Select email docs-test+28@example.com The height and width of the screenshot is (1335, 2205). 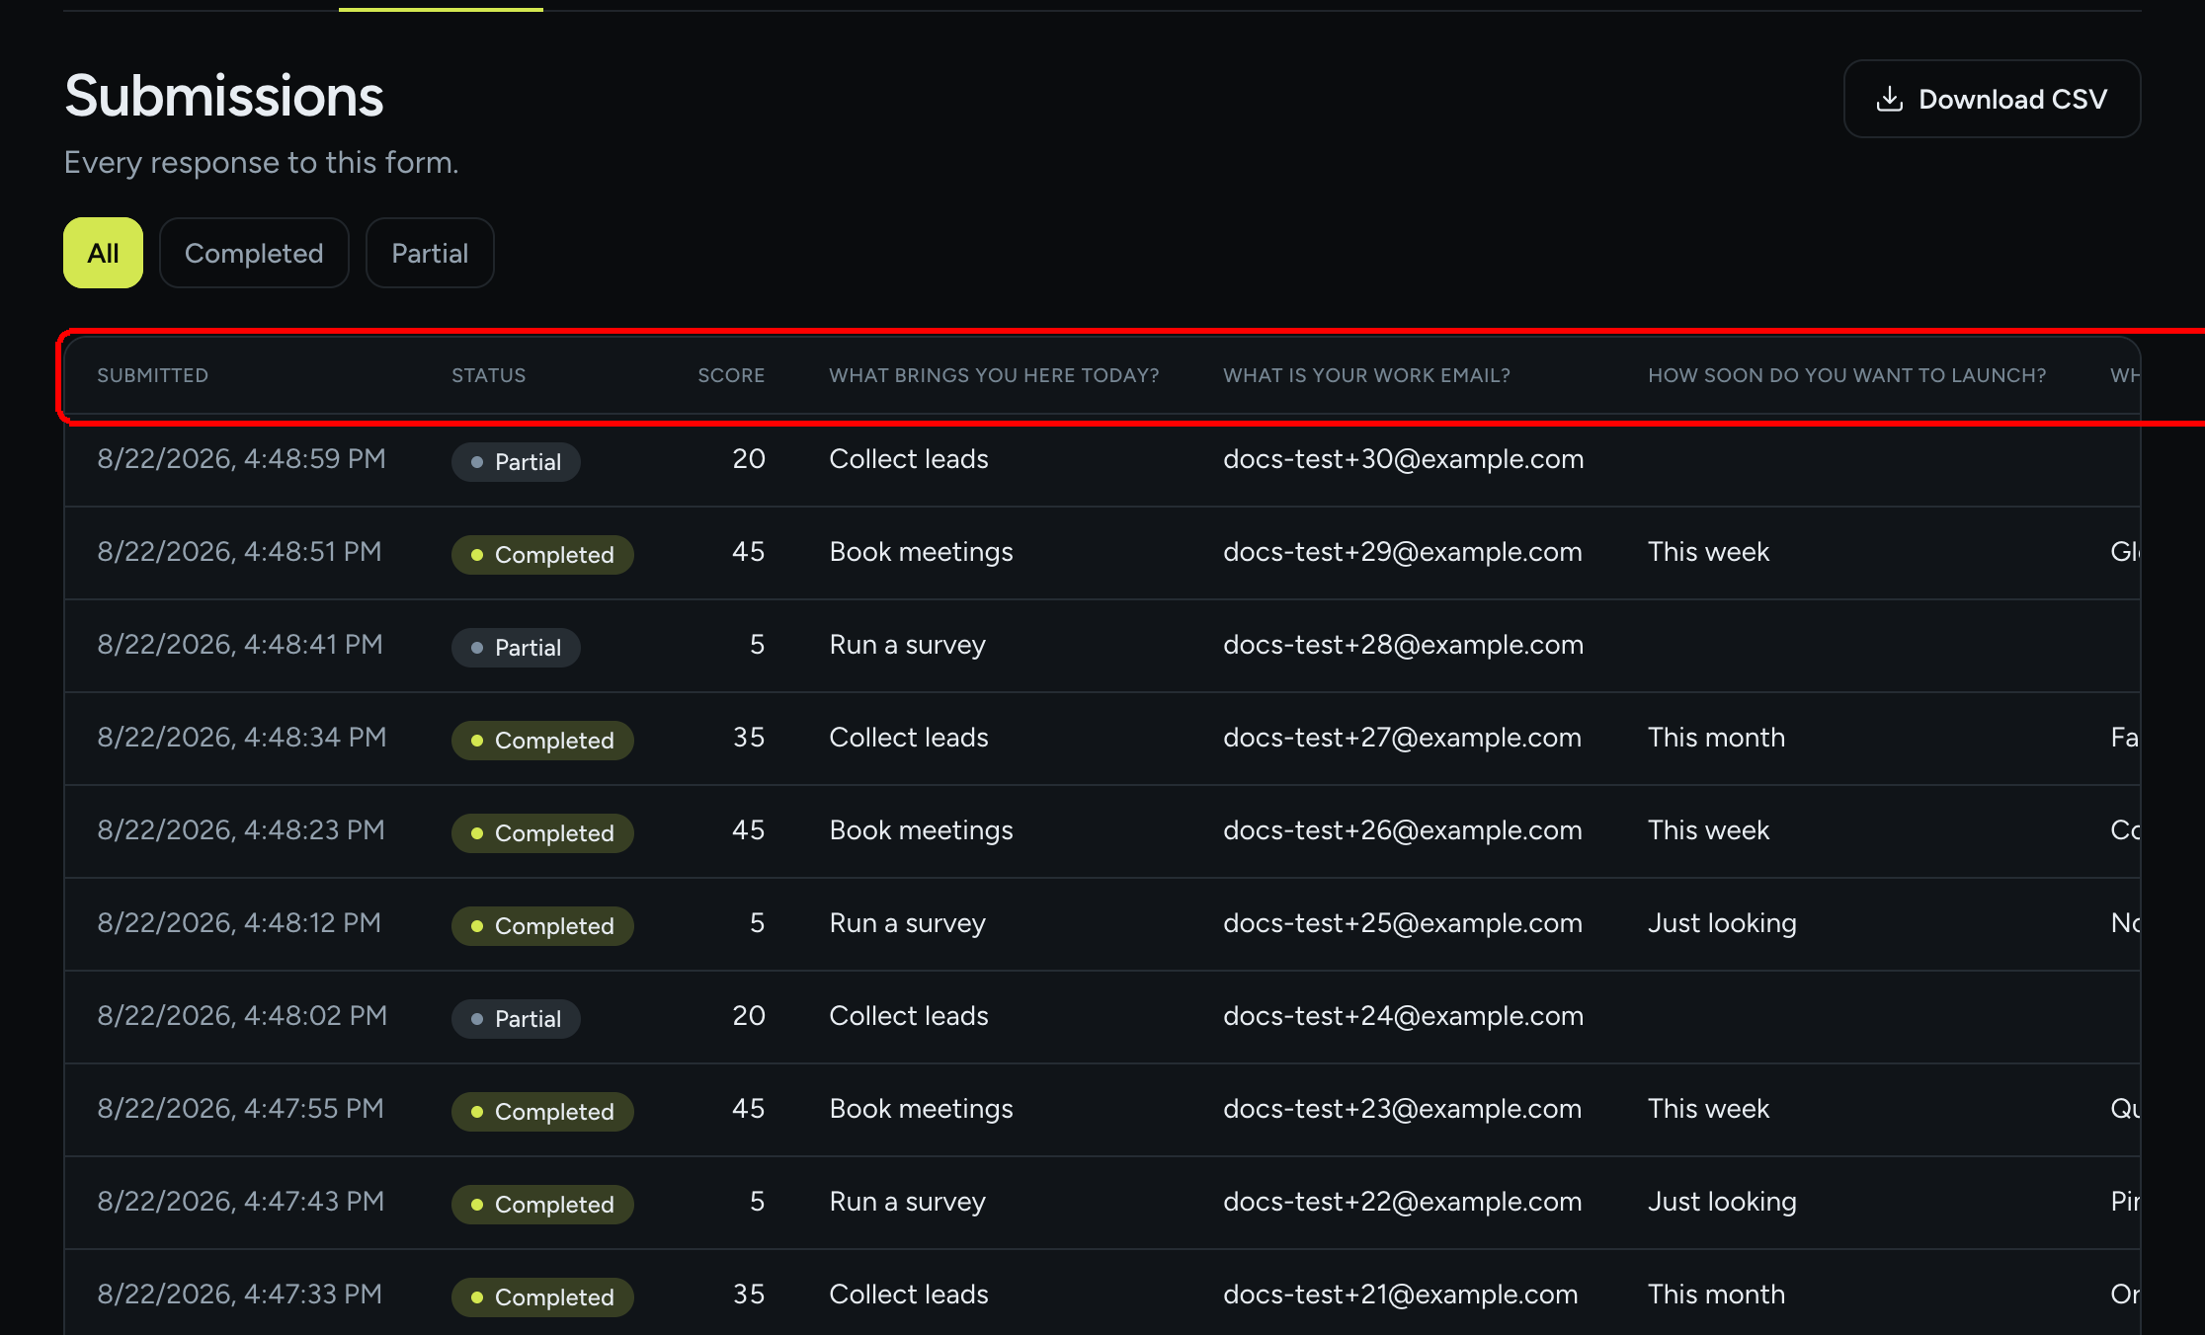point(1403,645)
